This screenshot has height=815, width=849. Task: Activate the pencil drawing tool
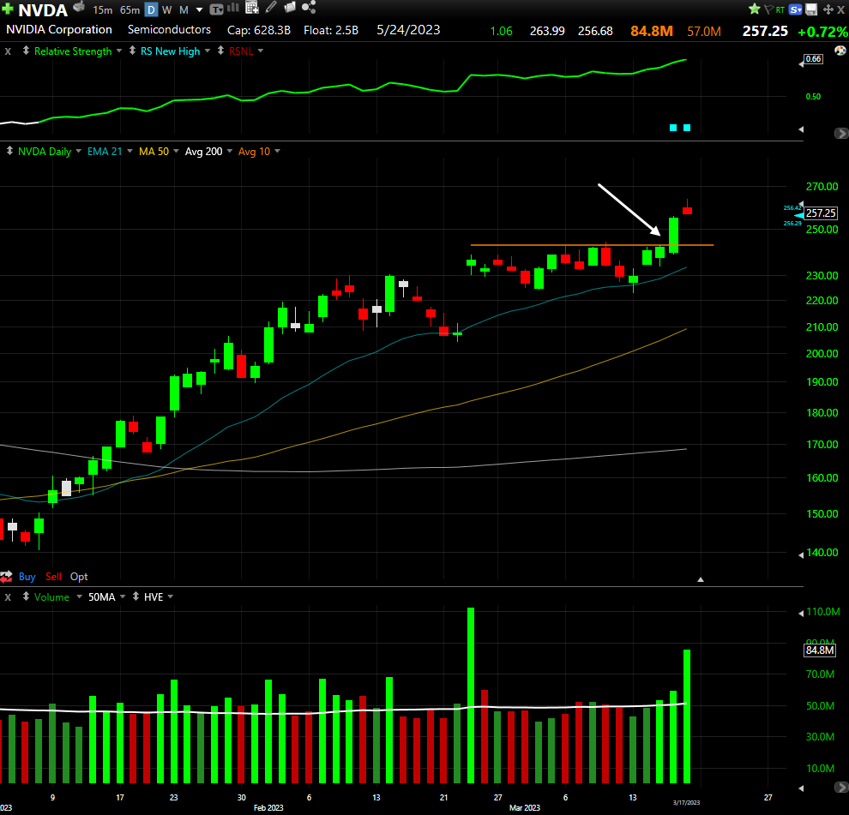pos(271,7)
